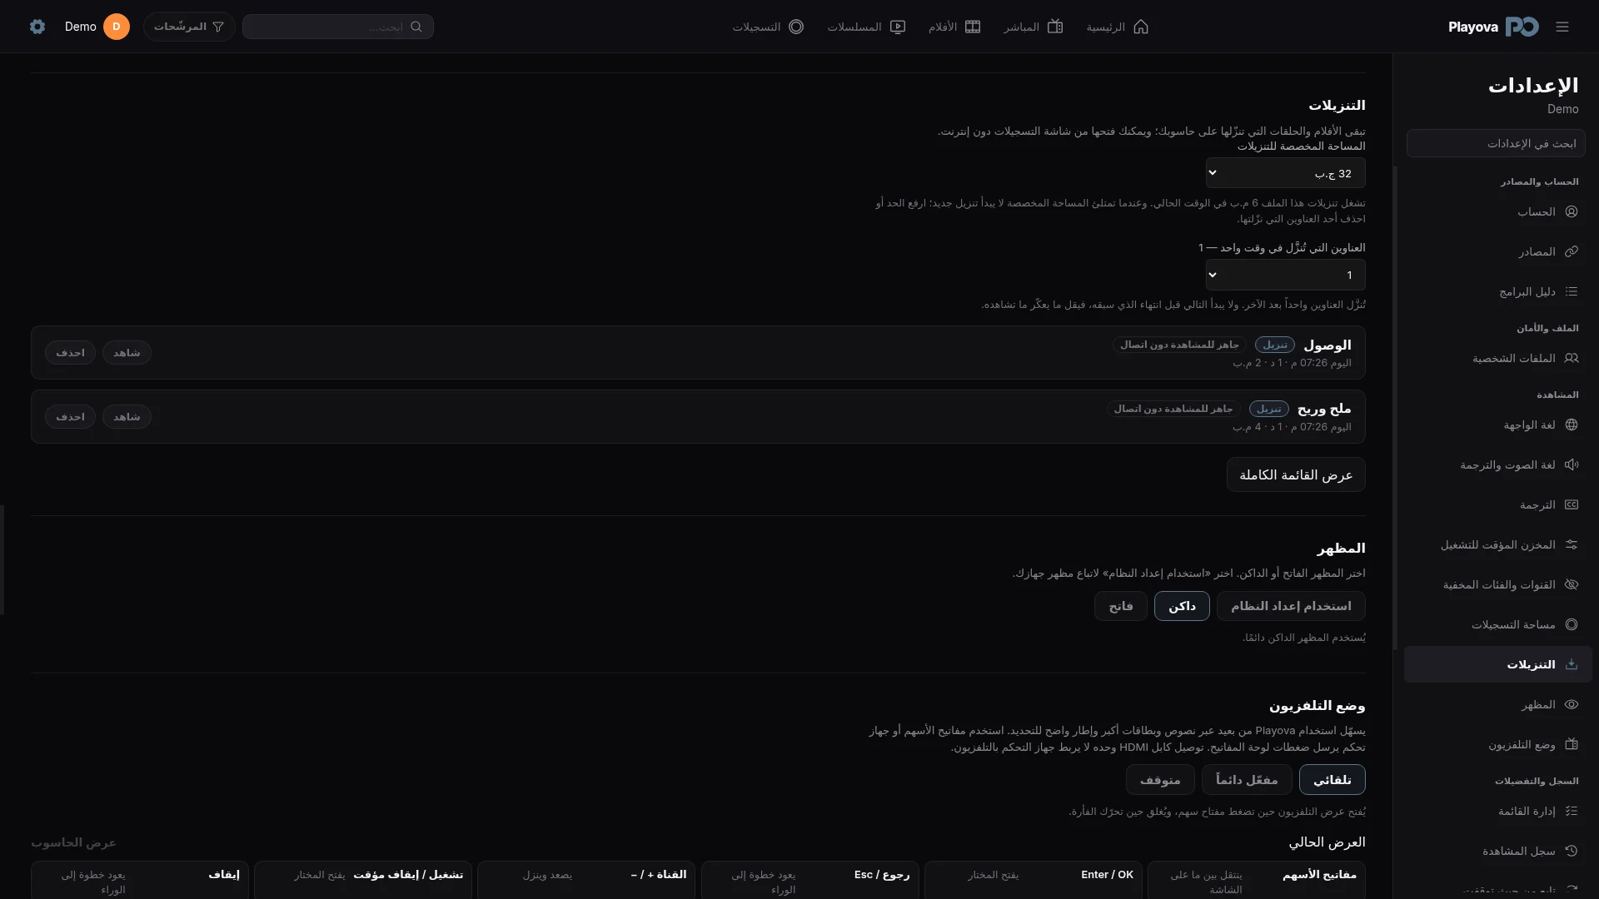Open the 32 ج.ب storage size dropdown
Image resolution: width=1599 pixels, height=899 pixels.
click(1285, 173)
